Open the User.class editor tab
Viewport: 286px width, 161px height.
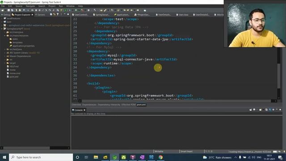tap(182, 15)
